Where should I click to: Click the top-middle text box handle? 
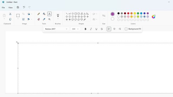coord(98,43)
